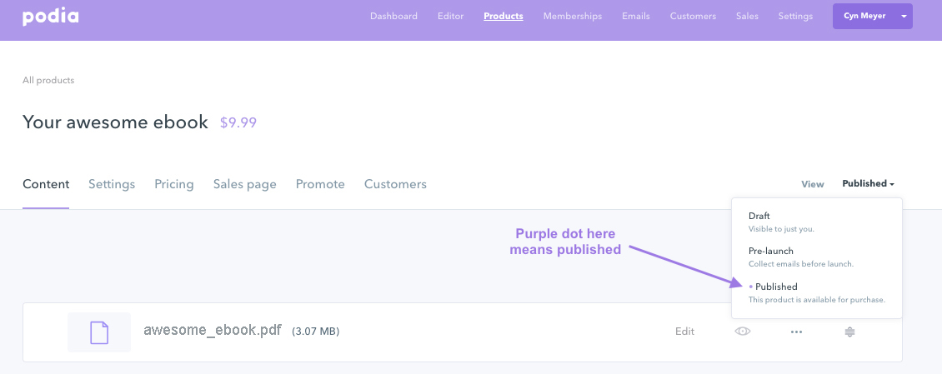The height and width of the screenshot is (374, 942).
Task: Open Memberships in the top navigation
Action: [573, 16]
